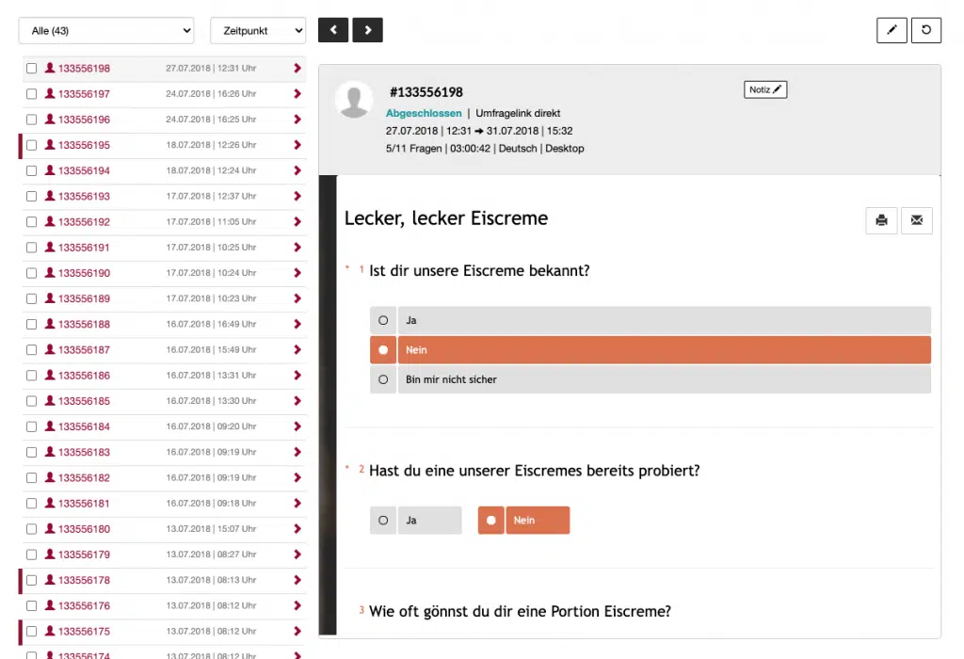Open participant 133556185 in the list
The height and width of the screenshot is (659, 964).
tap(84, 401)
